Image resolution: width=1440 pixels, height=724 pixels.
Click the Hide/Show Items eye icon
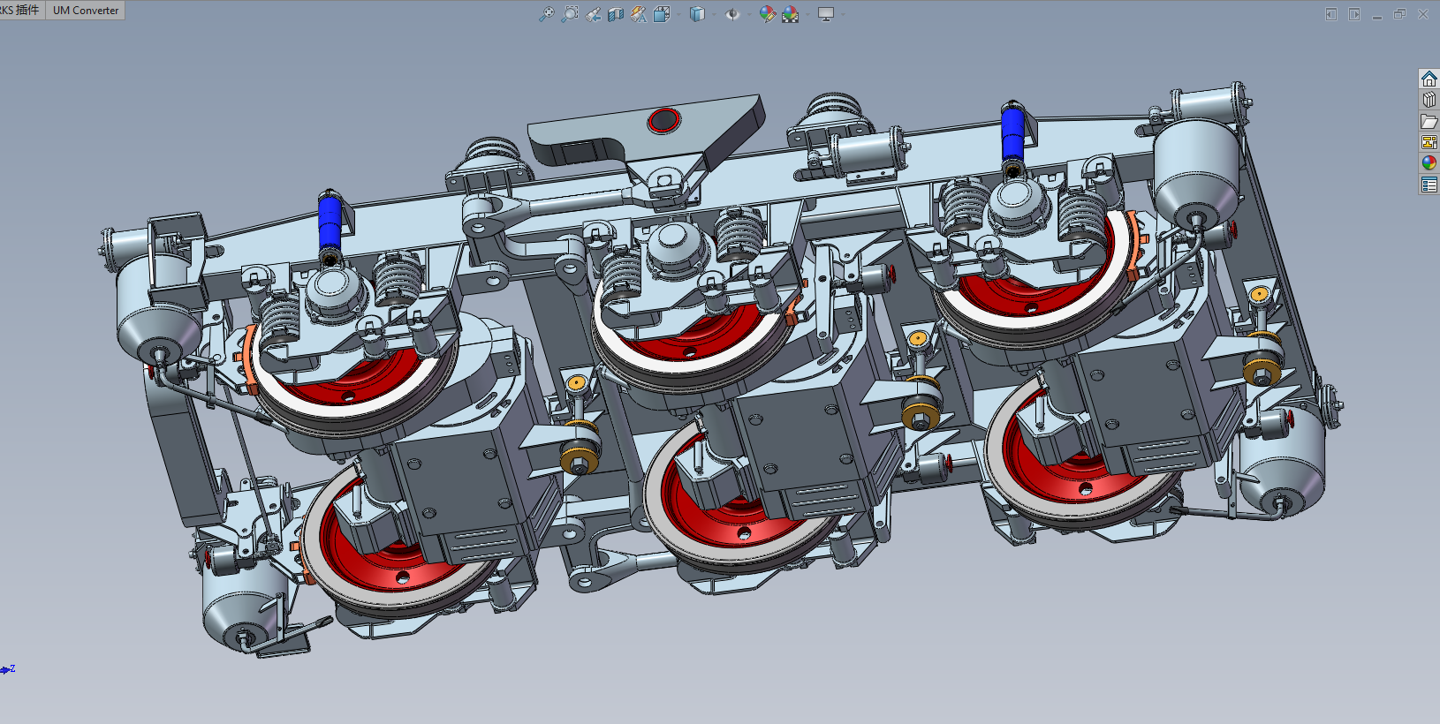click(x=731, y=14)
